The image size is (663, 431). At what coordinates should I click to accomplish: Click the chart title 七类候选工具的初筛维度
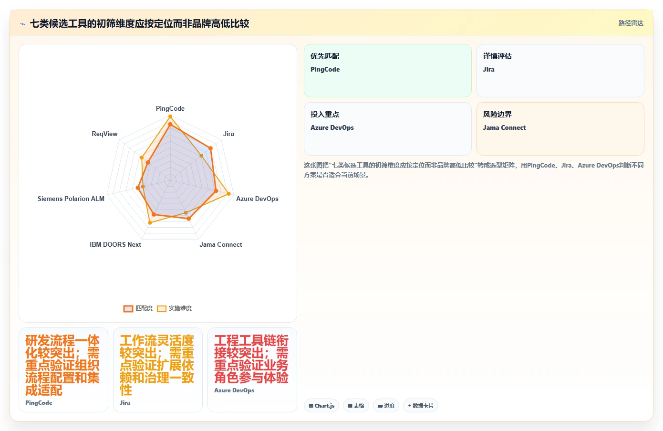click(139, 23)
